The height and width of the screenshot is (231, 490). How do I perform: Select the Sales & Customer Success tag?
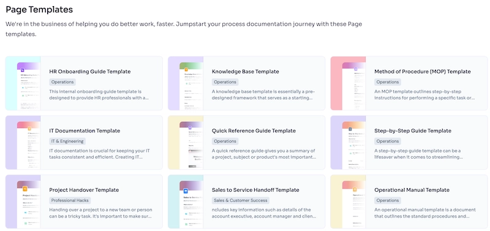(241, 200)
